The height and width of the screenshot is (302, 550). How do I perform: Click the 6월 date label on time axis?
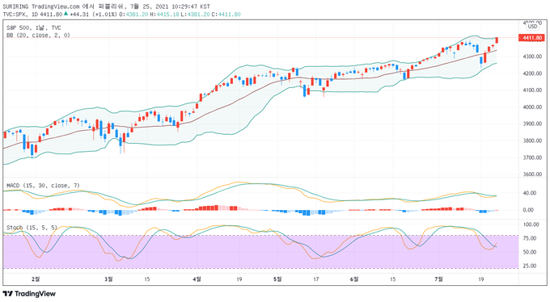click(354, 279)
